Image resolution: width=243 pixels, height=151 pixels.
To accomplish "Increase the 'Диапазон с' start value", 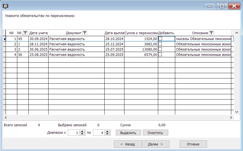I will 82,132.
